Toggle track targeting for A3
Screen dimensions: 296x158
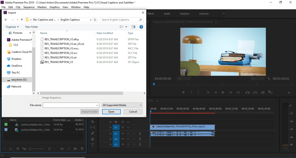[116, 144]
